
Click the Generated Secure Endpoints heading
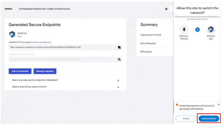point(35,25)
